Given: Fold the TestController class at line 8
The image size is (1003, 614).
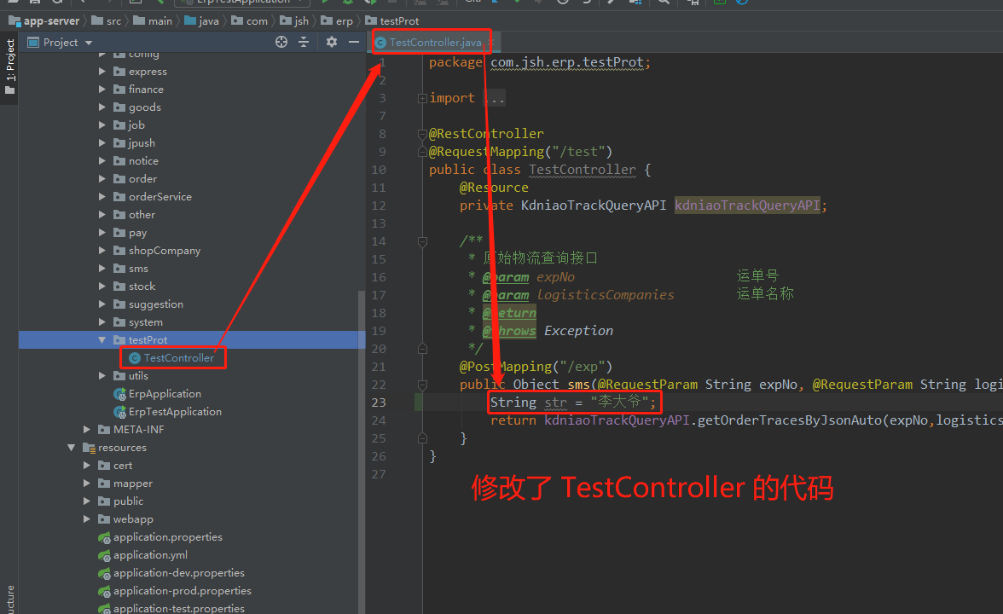Looking at the screenshot, I should coord(422,135).
